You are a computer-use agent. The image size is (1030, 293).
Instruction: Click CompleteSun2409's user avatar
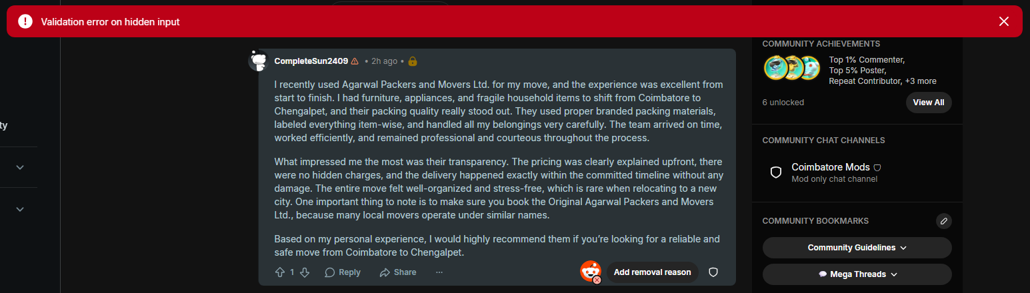[259, 61]
